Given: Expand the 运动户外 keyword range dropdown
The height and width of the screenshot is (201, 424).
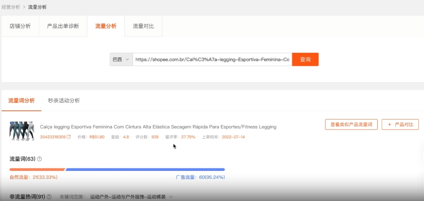Looking at the screenshot, I should pos(170,197).
